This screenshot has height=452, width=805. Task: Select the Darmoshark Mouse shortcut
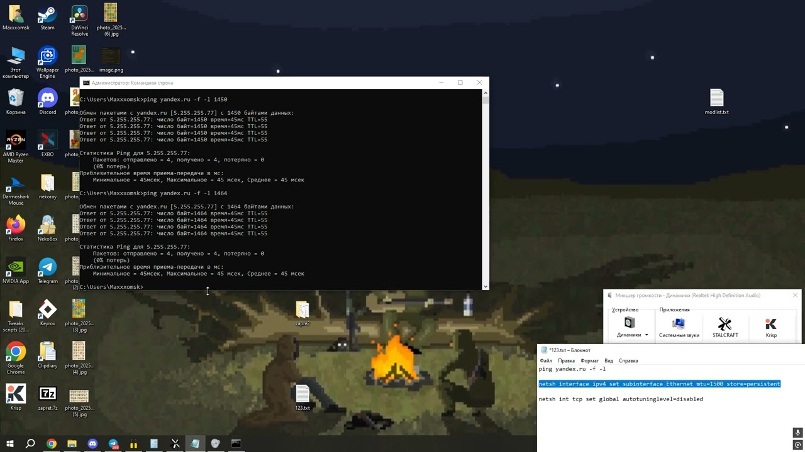pos(16,190)
